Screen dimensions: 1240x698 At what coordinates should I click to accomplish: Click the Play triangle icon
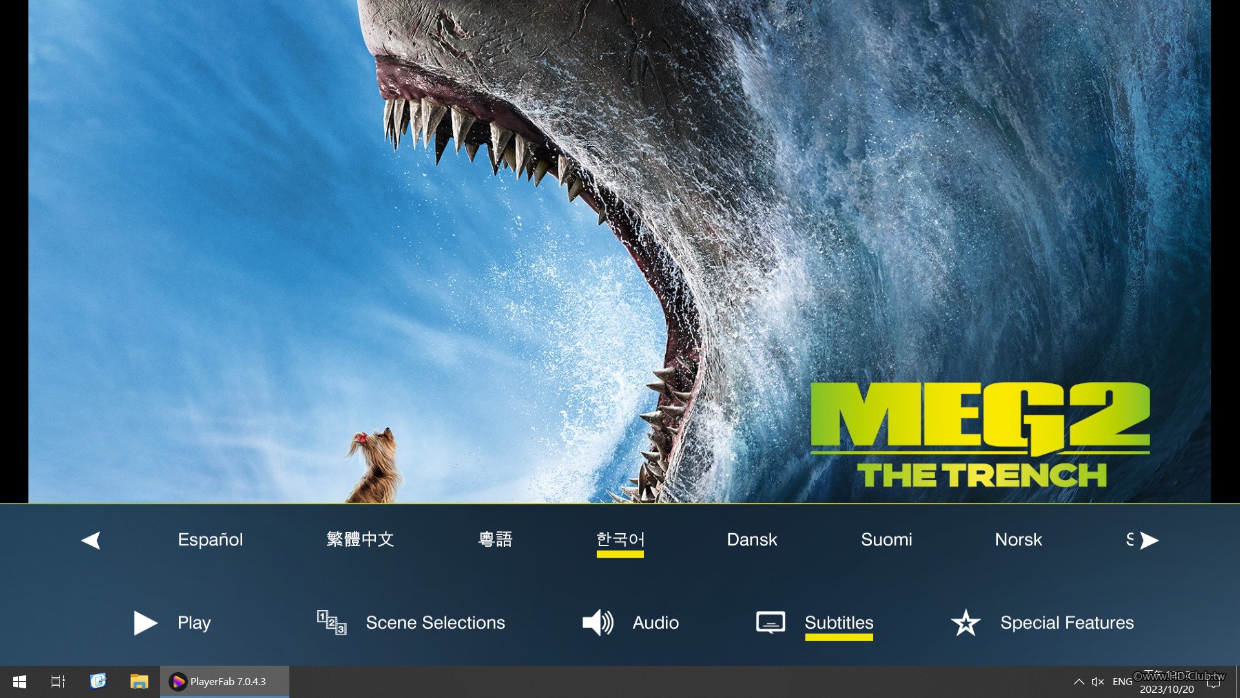coord(145,623)
